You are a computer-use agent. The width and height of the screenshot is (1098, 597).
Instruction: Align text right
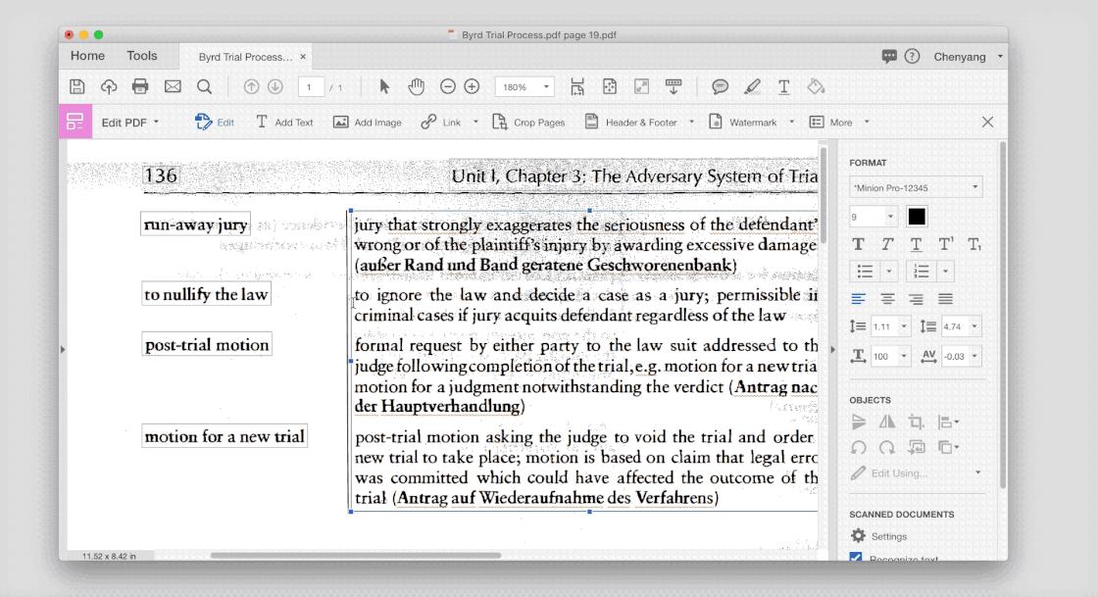click(916, 299)
